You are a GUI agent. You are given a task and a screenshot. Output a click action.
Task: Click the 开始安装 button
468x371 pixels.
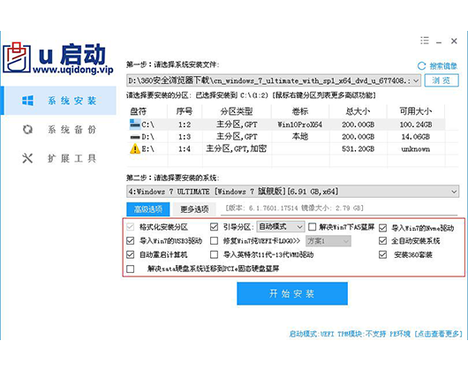(x=292, y=293)
